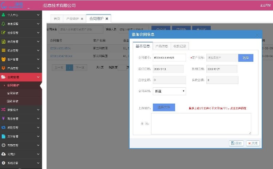Click the 合同信息 search input field
The height and width of the screenshot is (169, 273).
click(81, 29)
